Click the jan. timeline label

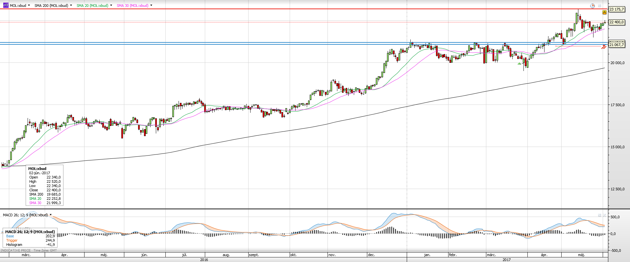pos(427,255)
